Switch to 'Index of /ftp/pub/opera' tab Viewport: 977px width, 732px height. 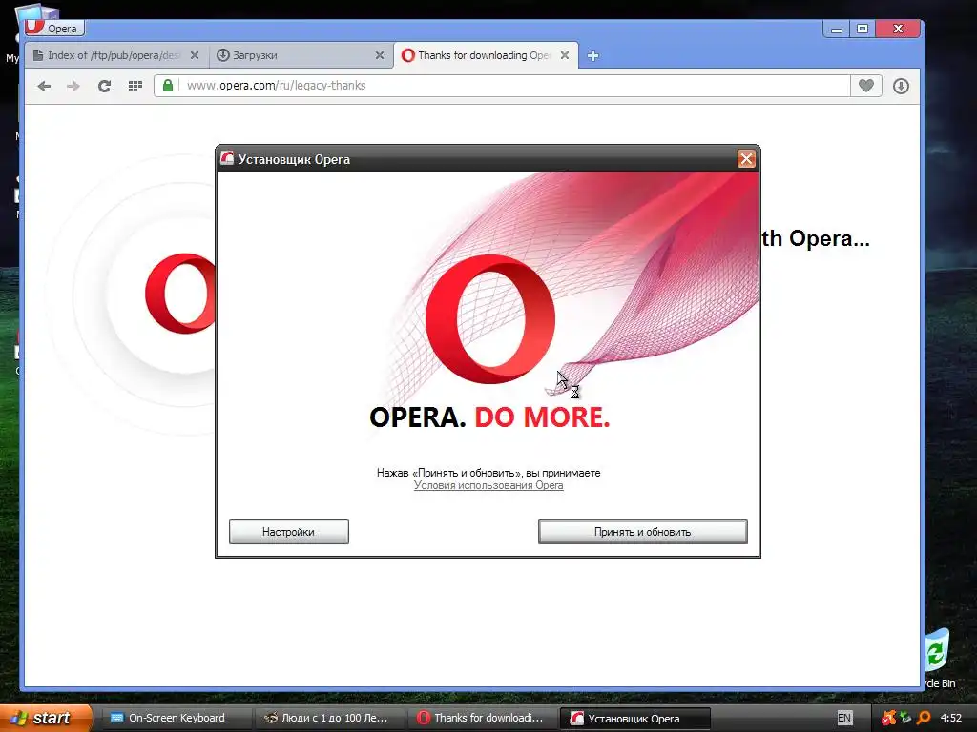click(x=115, y=55)
